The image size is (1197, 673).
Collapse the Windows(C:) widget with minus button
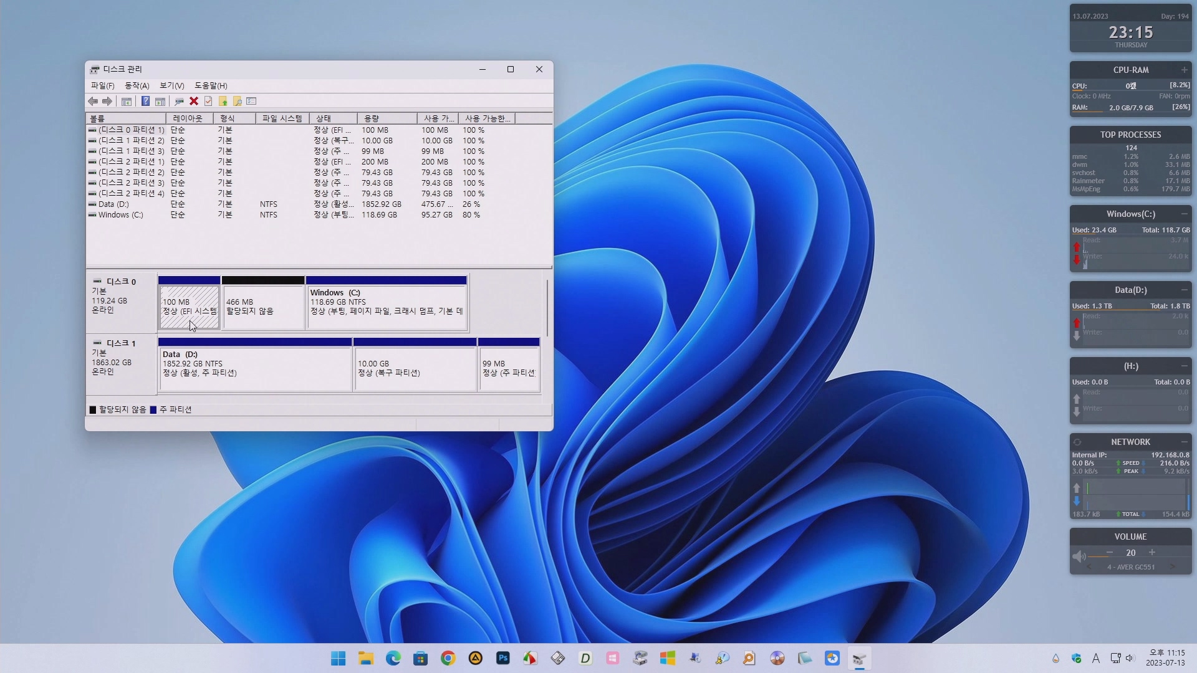pyautogui.click(x=1184, y=214)
